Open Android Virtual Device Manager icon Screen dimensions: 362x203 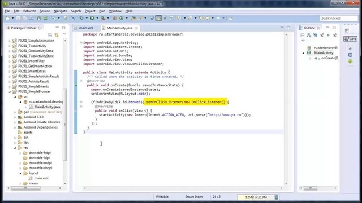(x=45, y=18)
